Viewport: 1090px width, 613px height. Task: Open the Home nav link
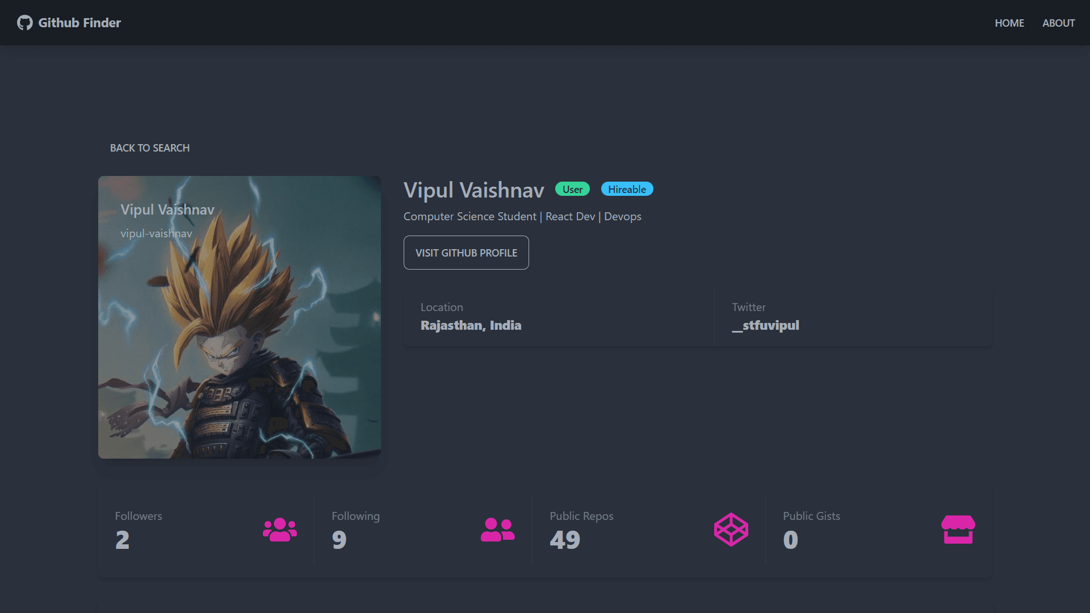(x=1009, y=23)
